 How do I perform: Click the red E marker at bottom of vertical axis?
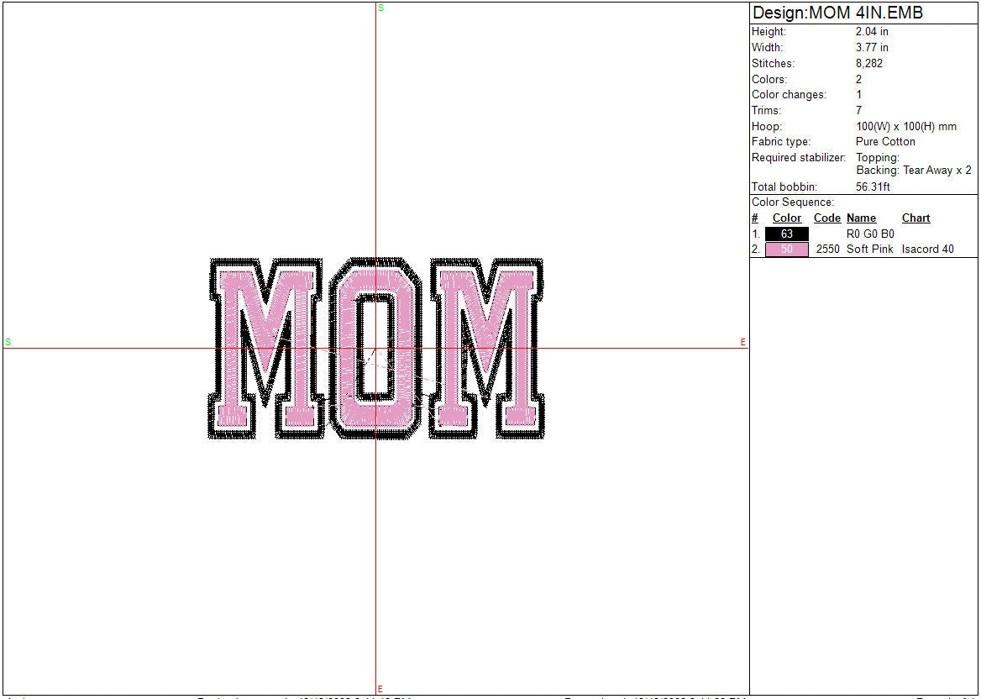click(380, 689)
